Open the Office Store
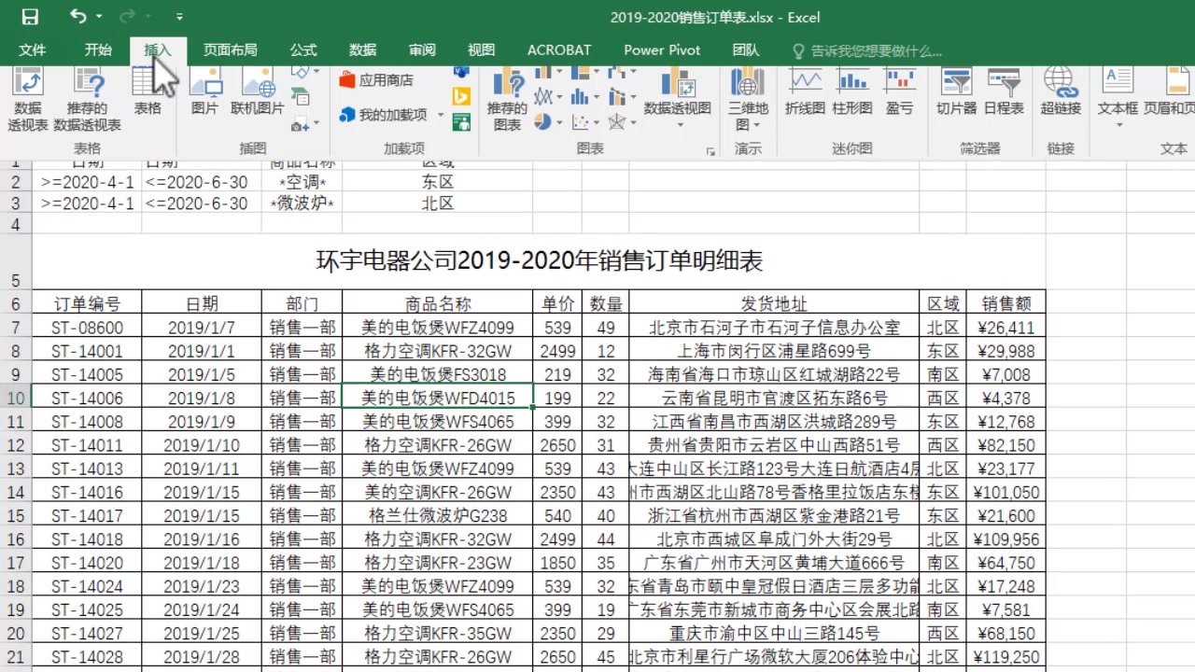1195x672 pixels. point(385,79)
